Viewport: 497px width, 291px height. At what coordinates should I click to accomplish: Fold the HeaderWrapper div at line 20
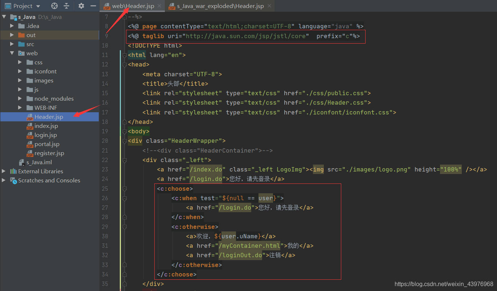coord(125,141)
